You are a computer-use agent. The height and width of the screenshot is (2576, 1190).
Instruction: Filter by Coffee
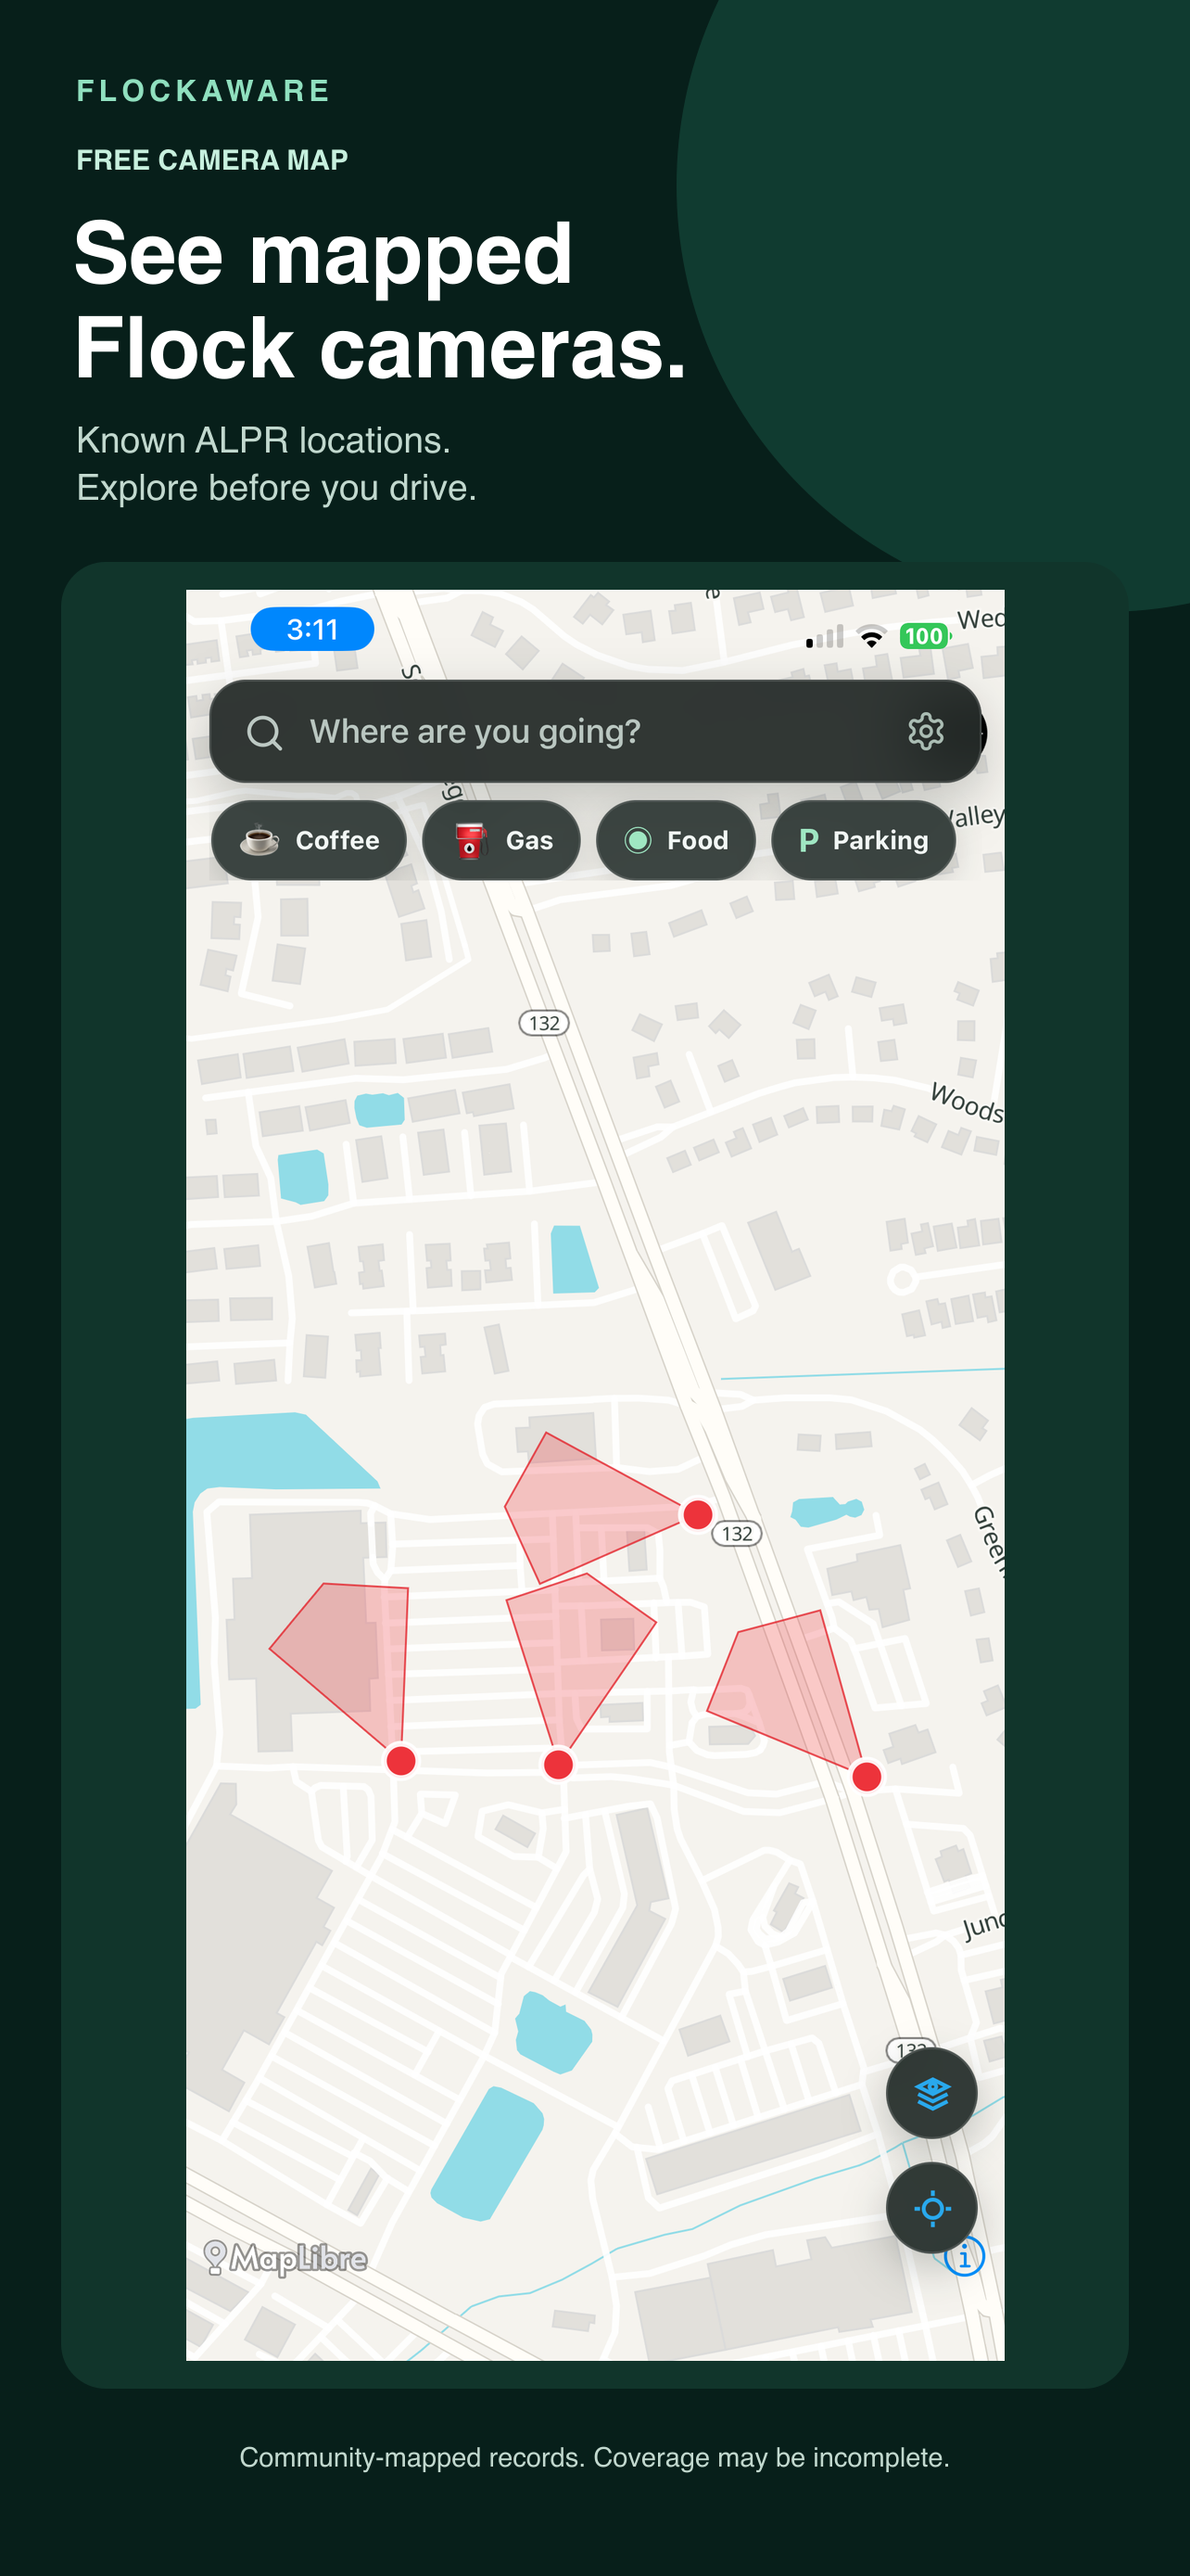tap(309, 840)
